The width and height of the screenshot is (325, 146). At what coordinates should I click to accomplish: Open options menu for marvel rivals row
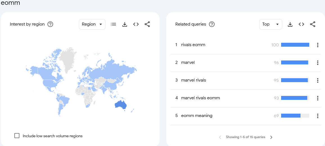[317, 80]
